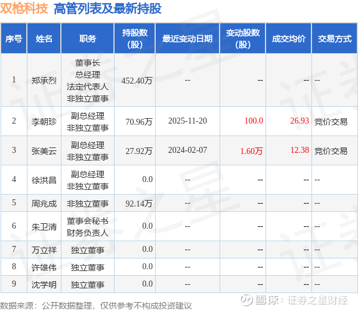Click 董事会秘书 in 朱卫清's position cell
Screen dimensions: 358x311
pos(88,221)
